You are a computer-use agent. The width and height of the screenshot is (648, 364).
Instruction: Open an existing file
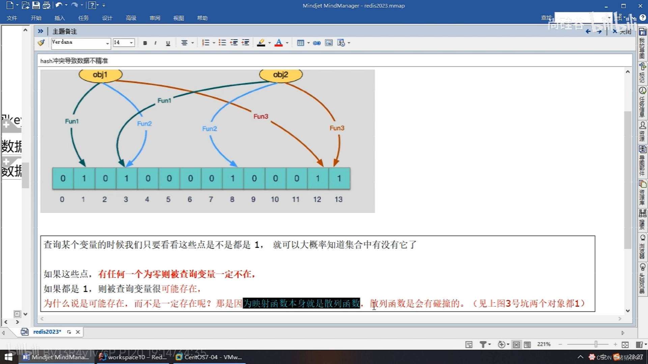point(25,5)
